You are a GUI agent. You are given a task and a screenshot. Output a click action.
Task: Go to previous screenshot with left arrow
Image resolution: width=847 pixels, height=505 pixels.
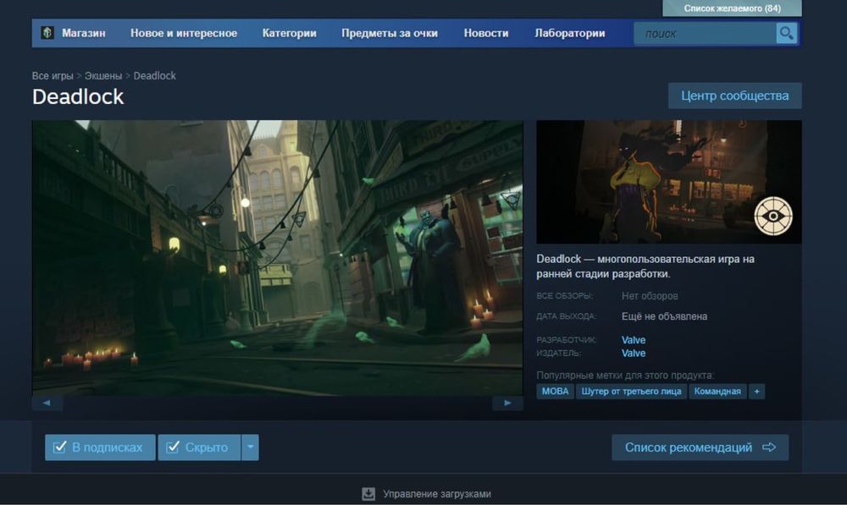tap(47, 403)
